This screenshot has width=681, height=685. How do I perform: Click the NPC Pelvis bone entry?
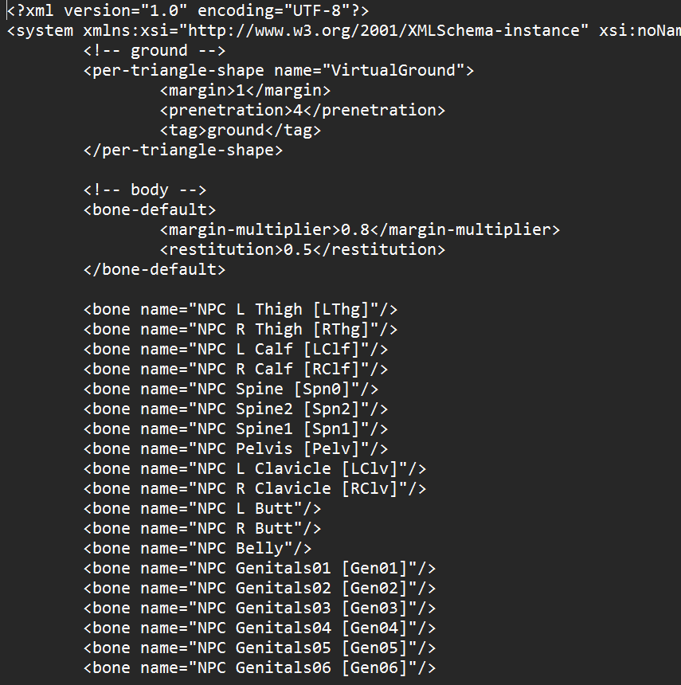click(x=236, y=448)
